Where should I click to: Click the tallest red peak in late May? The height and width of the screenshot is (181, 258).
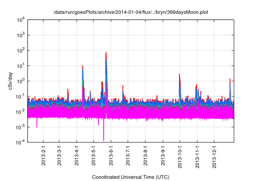pos(106,53)
